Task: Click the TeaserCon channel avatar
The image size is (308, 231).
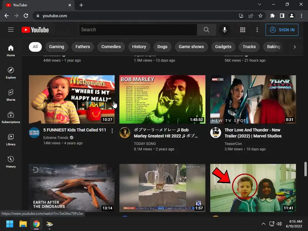Action: [x=215, y=133]
